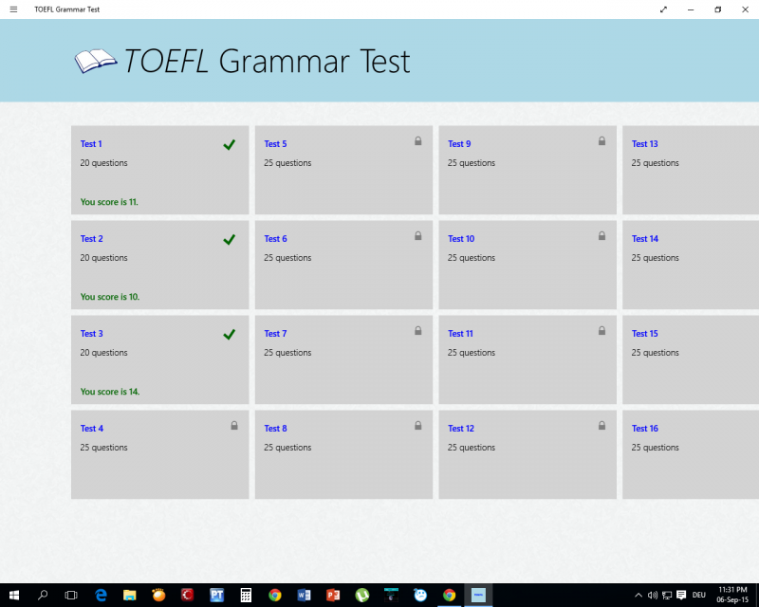Open File Explorer from the taskbar

pyautogui.click(x=130, y=595)
